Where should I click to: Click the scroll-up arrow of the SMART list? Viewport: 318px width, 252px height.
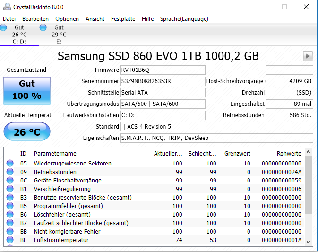coord(308,152)
